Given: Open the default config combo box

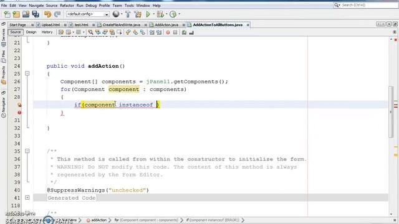Looking at the screenshot, I should pos(87,14).
